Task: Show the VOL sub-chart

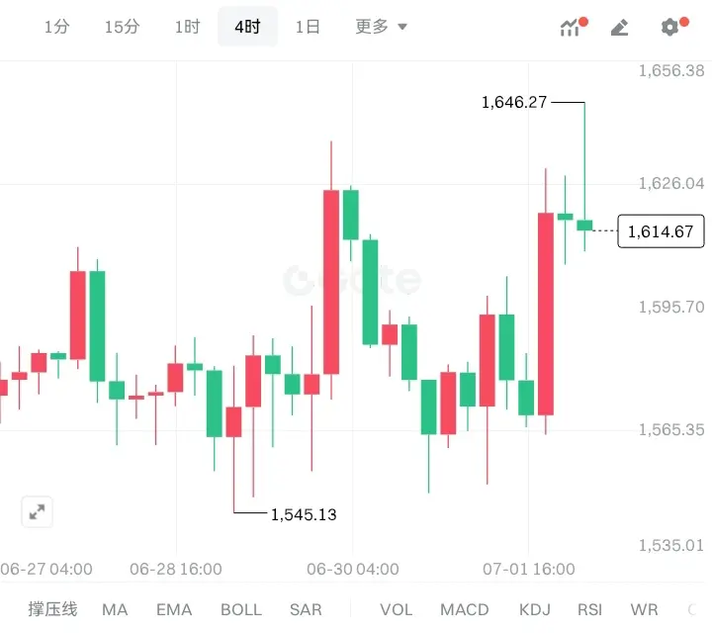Action: click(396, 609)
